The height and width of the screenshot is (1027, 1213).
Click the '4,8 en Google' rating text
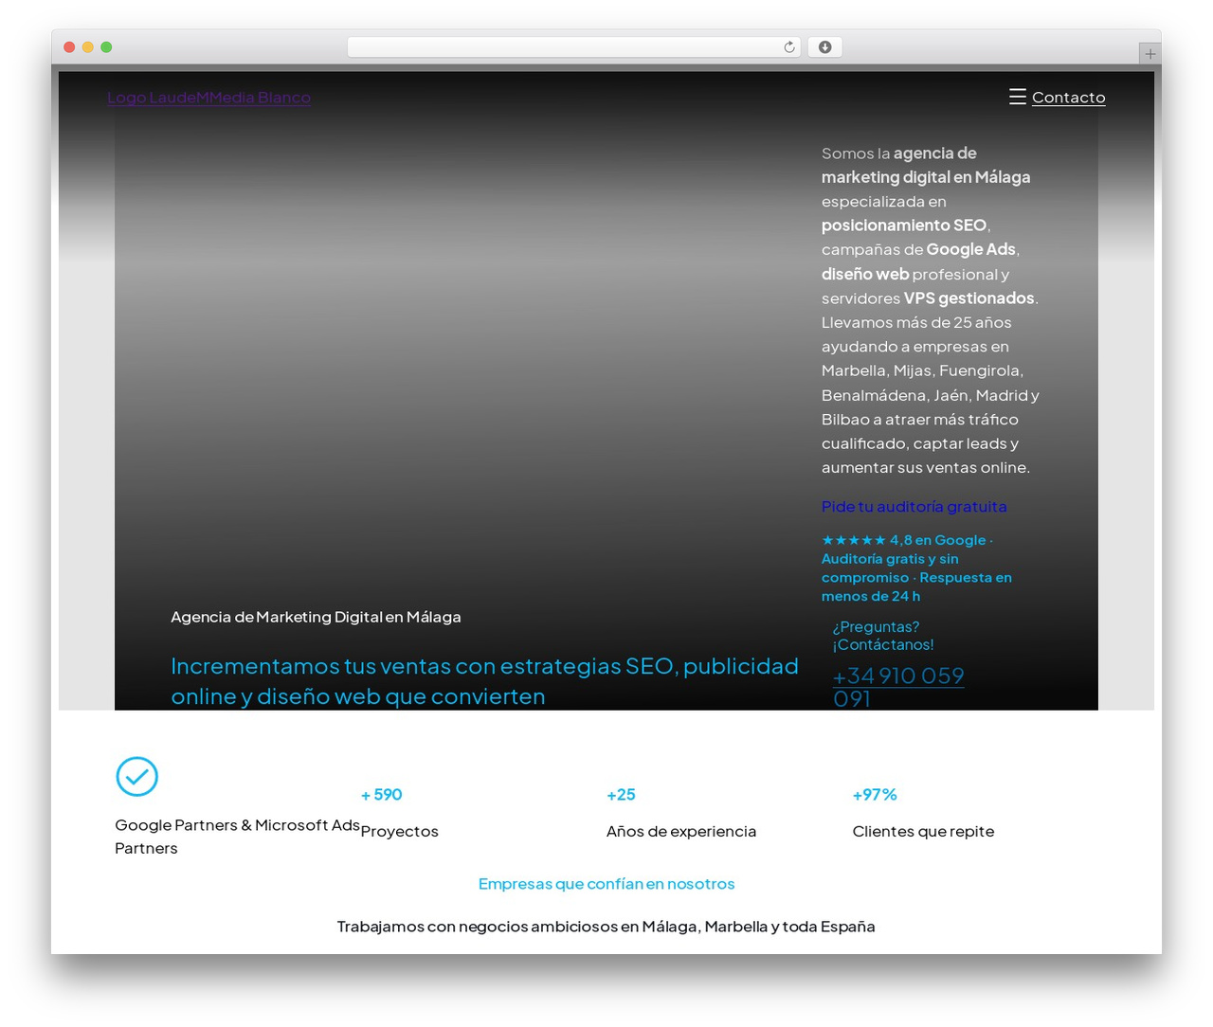click(x=938, y=540)
